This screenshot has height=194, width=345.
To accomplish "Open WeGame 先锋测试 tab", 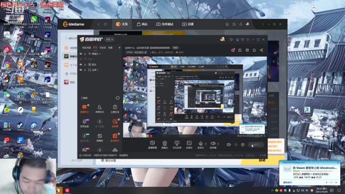I will pos(165,24).
